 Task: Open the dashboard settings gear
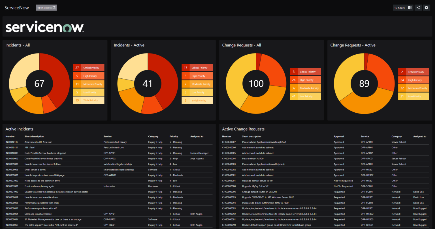427,8
